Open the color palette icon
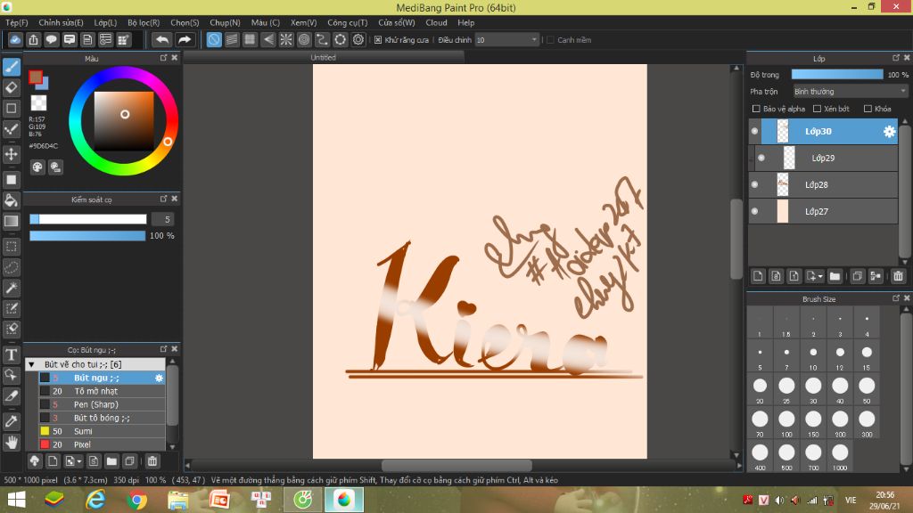 [37, 167]
